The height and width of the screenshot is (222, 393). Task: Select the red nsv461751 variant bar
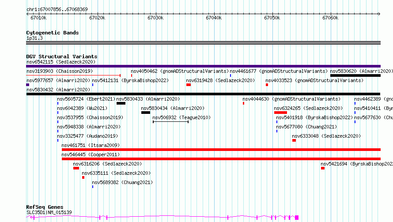pyautogui.click(x=221, y=150)
